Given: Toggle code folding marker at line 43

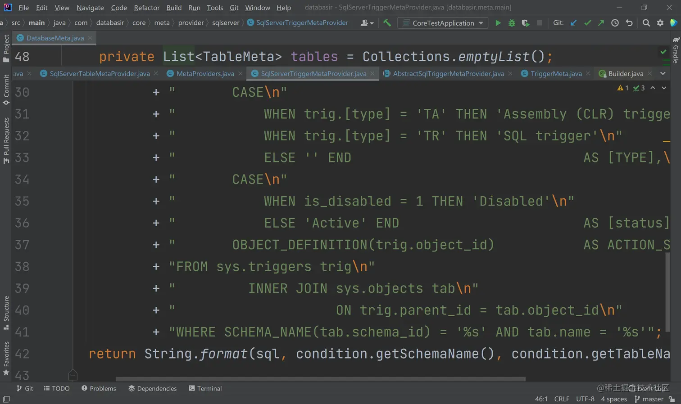Looking at the screenshot, I should click(x=73, y=375).
